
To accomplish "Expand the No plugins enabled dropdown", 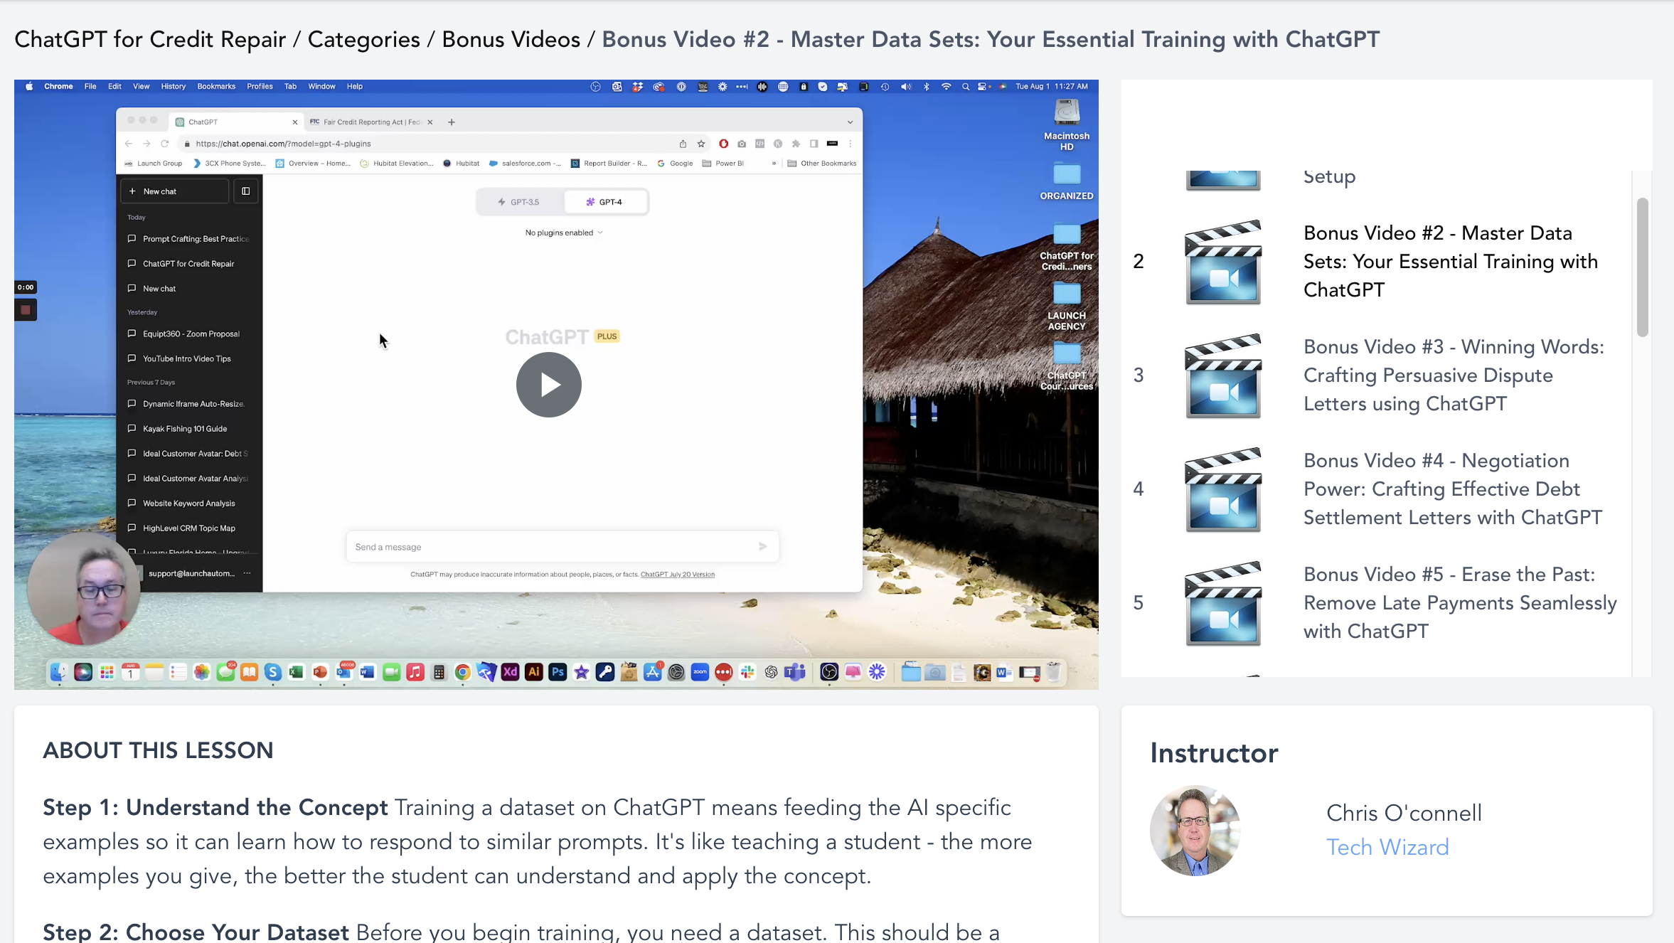I will (x=563, y=233).
